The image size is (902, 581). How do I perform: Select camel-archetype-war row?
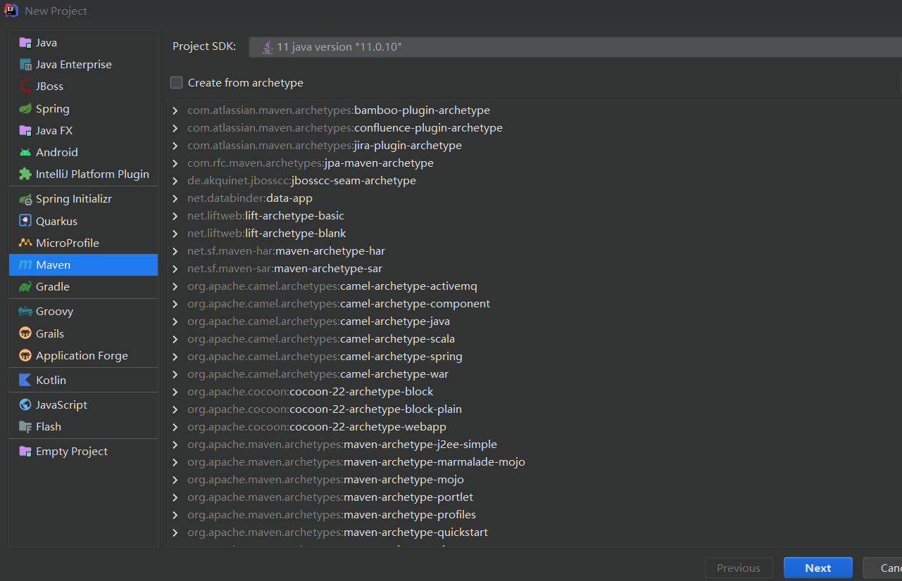pyautogui.click(x=534, y=374)
